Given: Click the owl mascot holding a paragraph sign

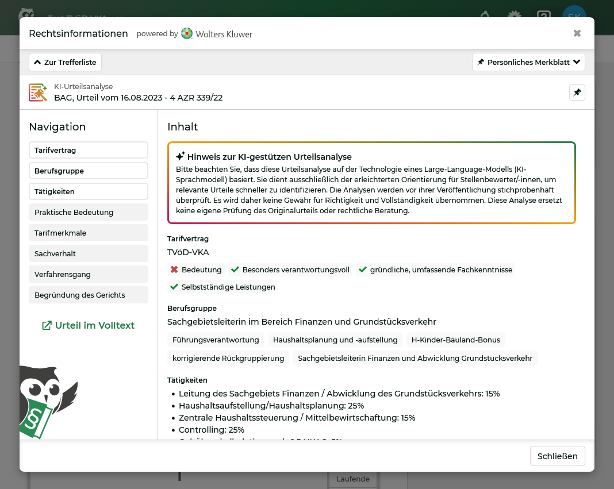Looking at the screenshot, I should click(x=47, y=402).
